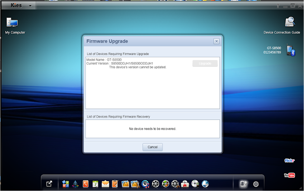
Task: Open the Kies menu dropdown arrow
Action: pyautogui.click(x=30, y=6)
